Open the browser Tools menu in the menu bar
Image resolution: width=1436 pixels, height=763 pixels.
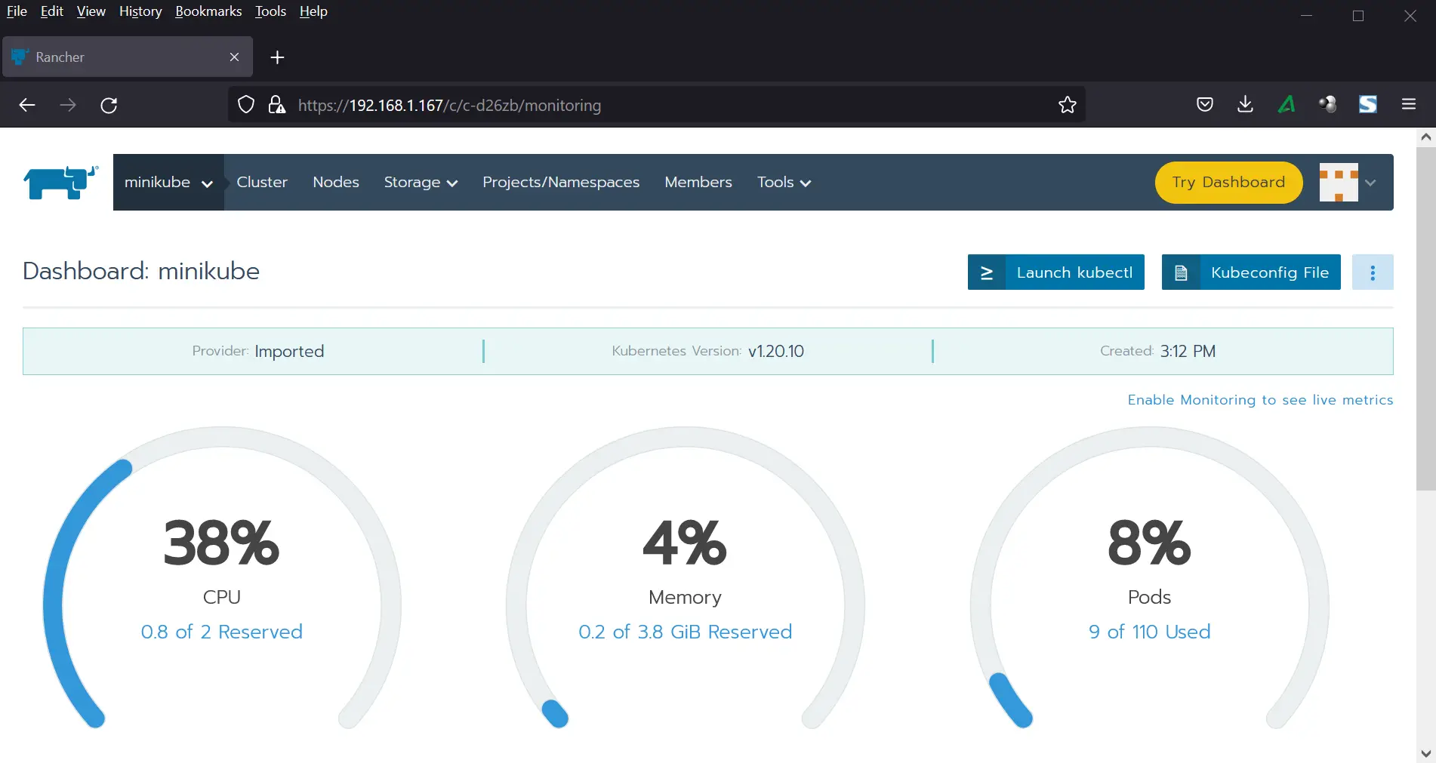click(270, 11)
